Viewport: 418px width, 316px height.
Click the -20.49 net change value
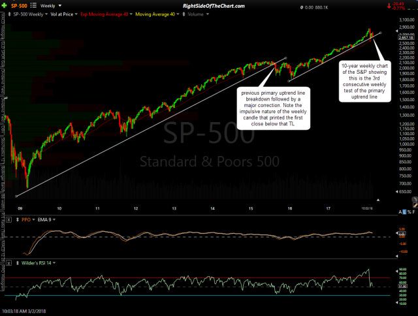[x=399, y=5]
